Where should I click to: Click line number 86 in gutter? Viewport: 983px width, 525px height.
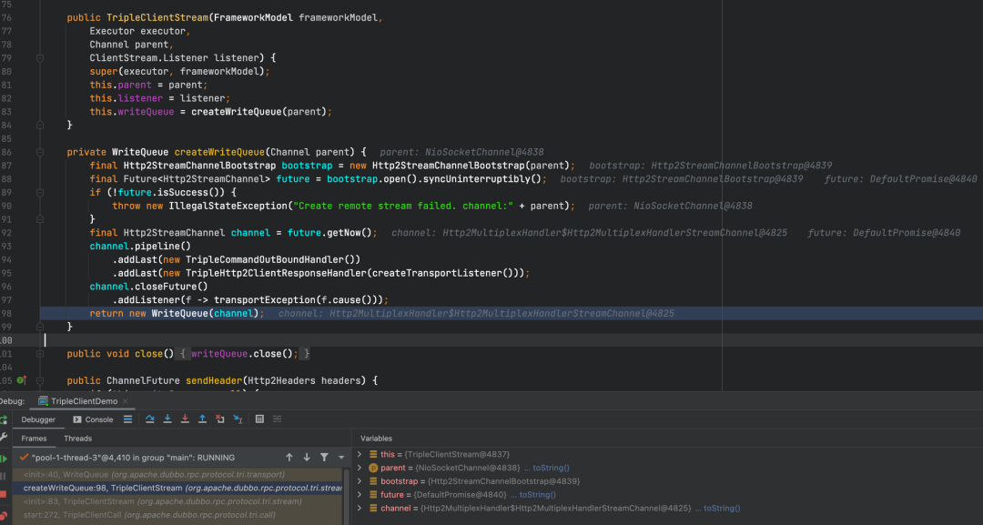[6, 152]
